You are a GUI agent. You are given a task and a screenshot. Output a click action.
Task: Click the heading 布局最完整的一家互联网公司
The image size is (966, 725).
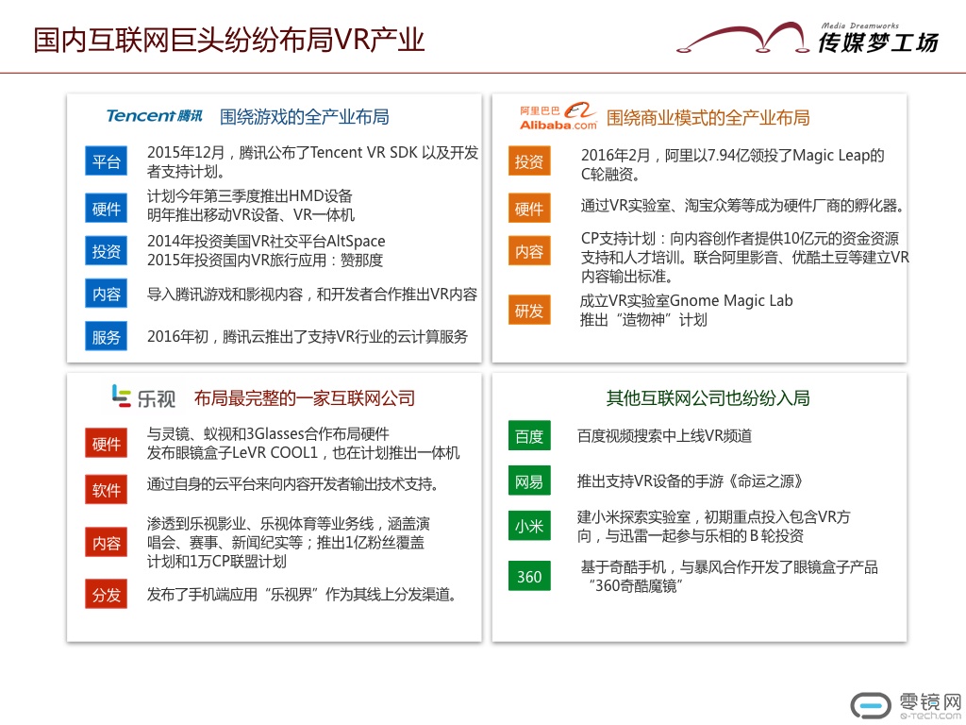coord(304,397)
